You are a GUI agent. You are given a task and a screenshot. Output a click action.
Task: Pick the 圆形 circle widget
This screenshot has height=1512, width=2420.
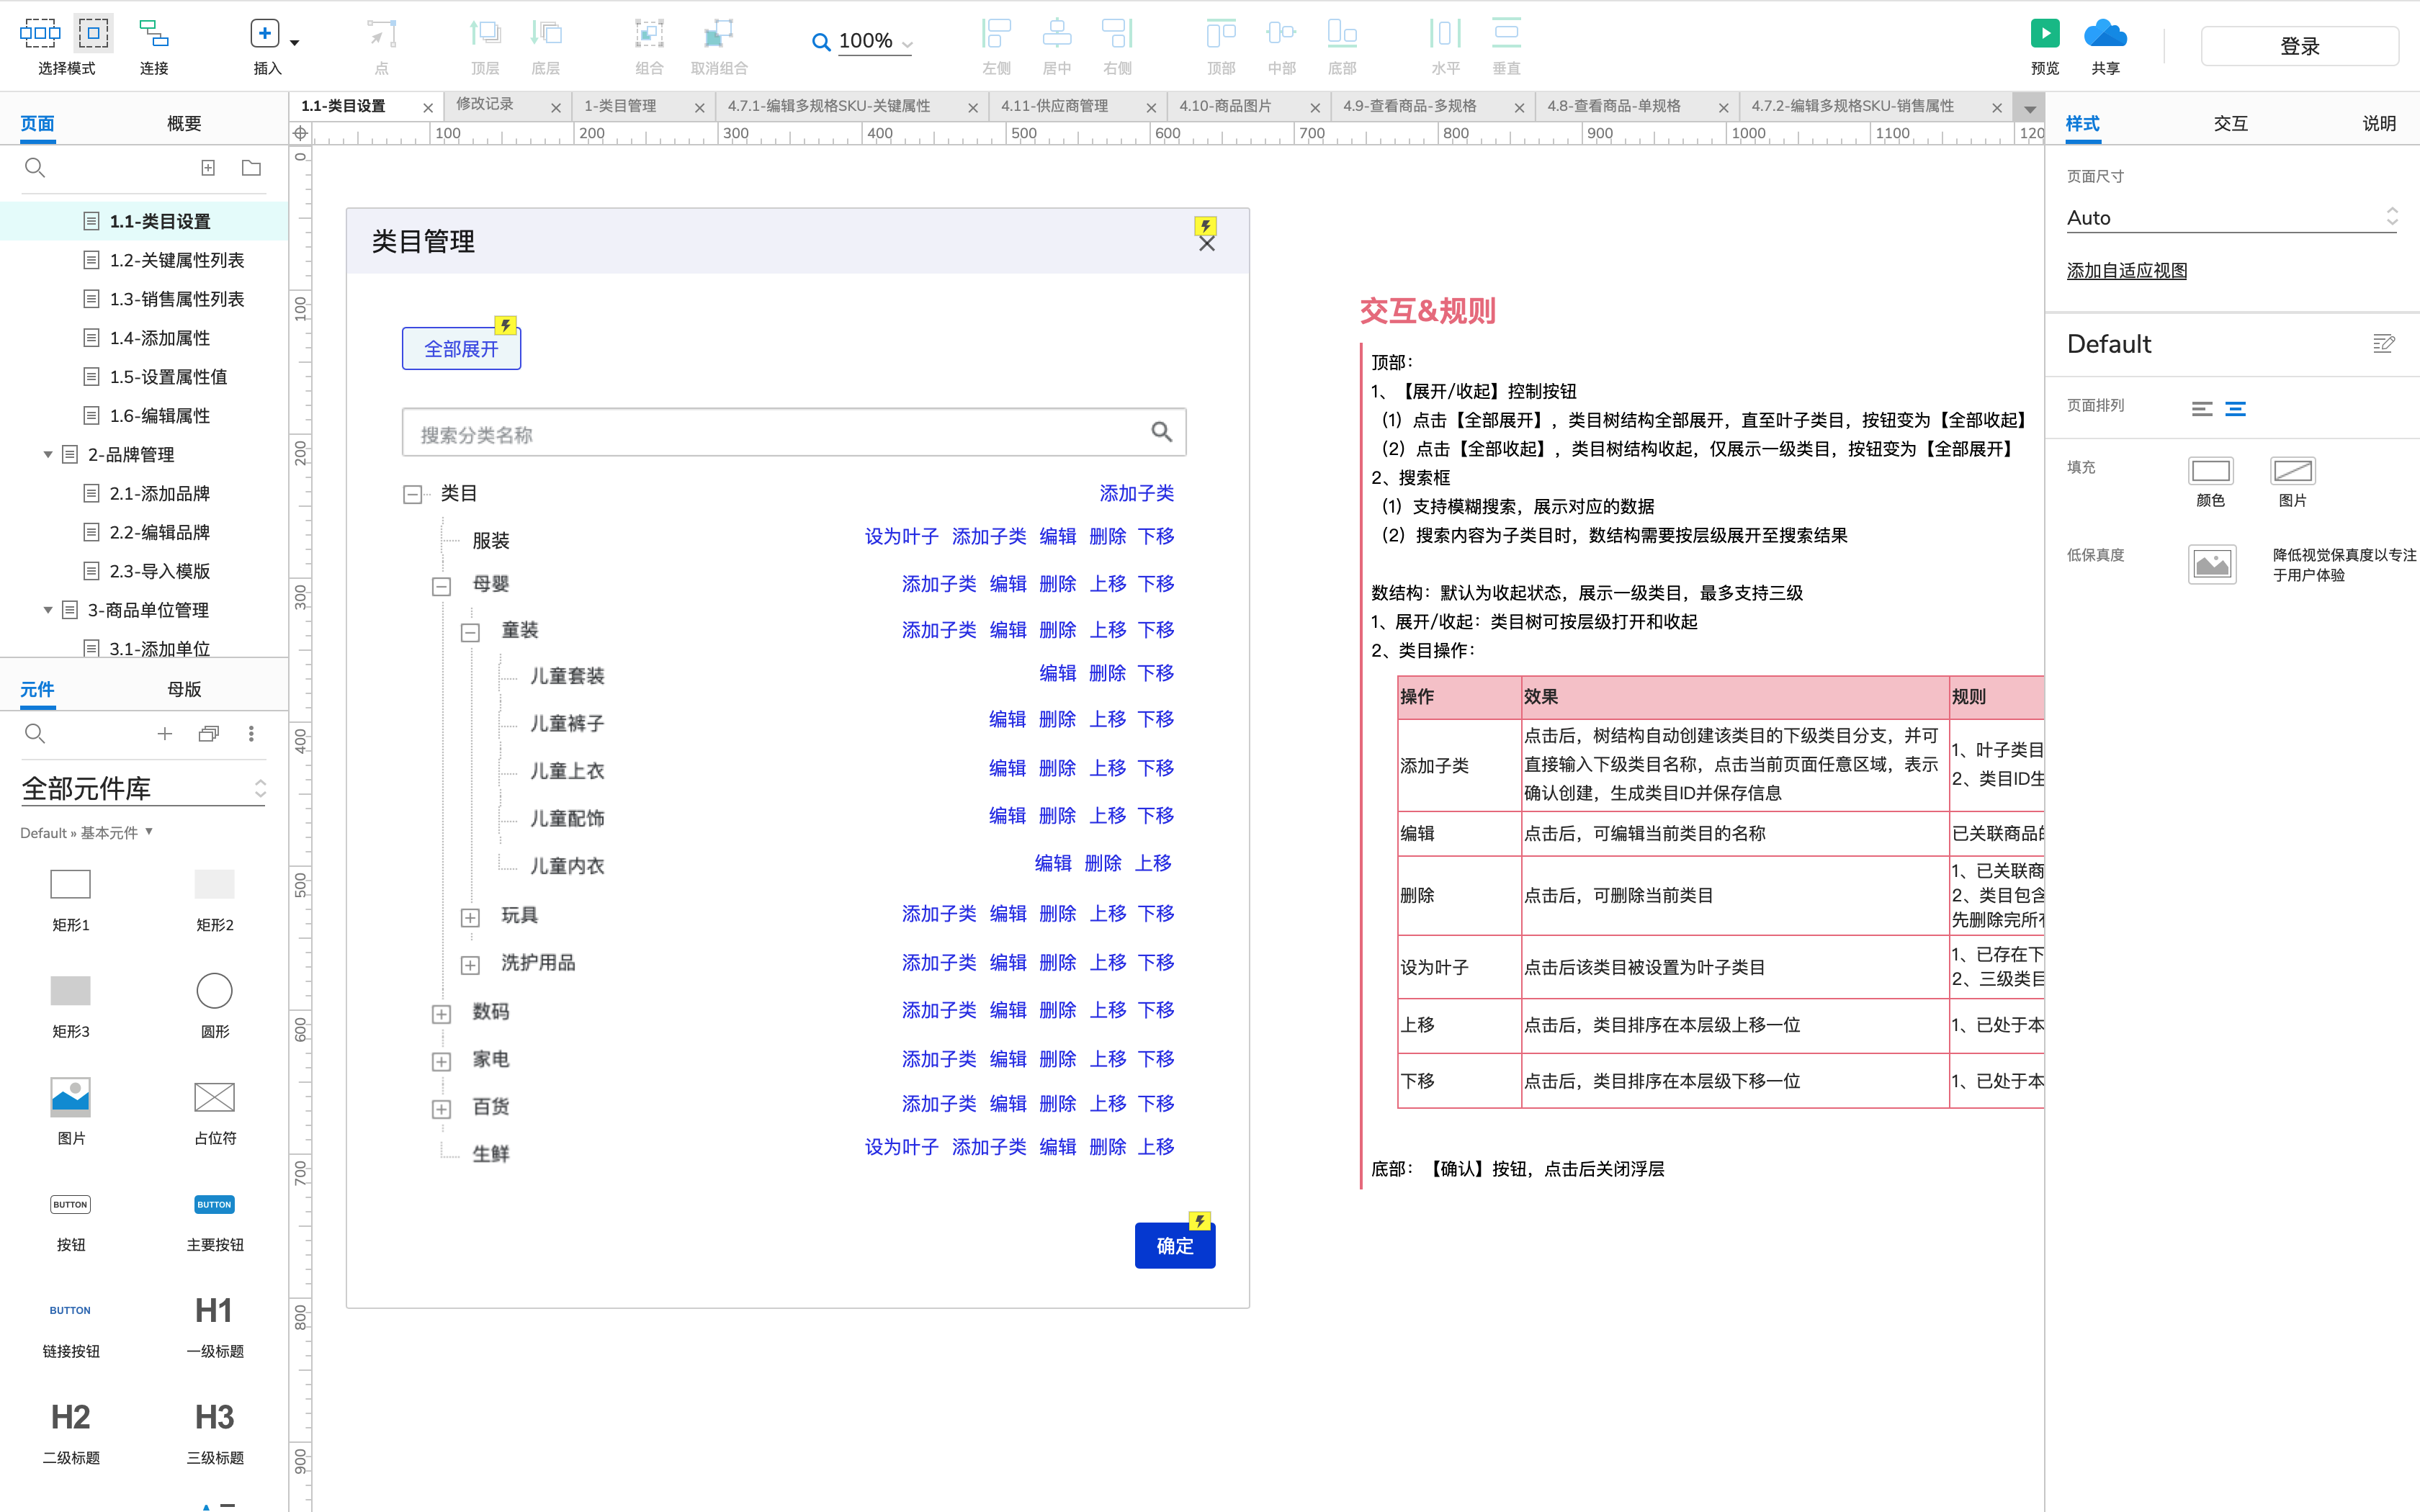click(x=214, y=991)
